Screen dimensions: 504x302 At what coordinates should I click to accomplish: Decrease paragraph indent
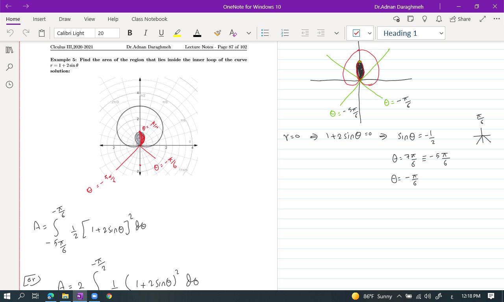[305, 33]
